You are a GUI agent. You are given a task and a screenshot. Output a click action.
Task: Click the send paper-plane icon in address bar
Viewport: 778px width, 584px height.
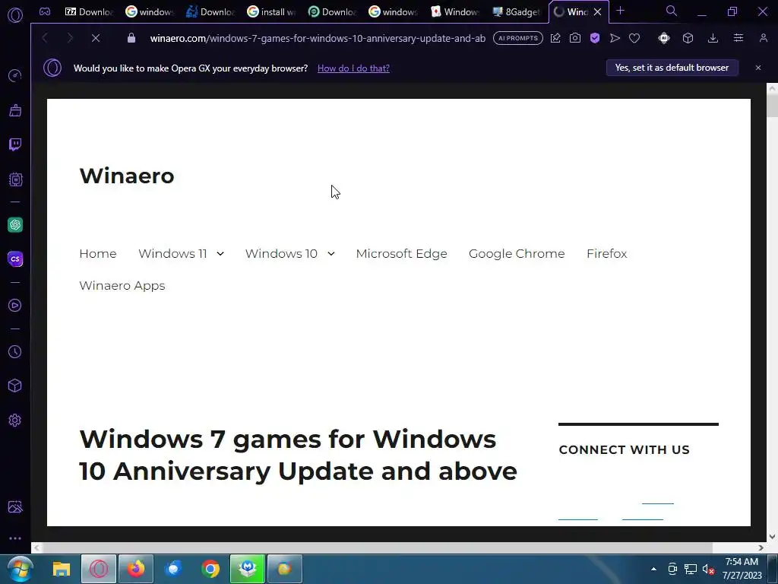pyautogui.click(x=615, y=38)
